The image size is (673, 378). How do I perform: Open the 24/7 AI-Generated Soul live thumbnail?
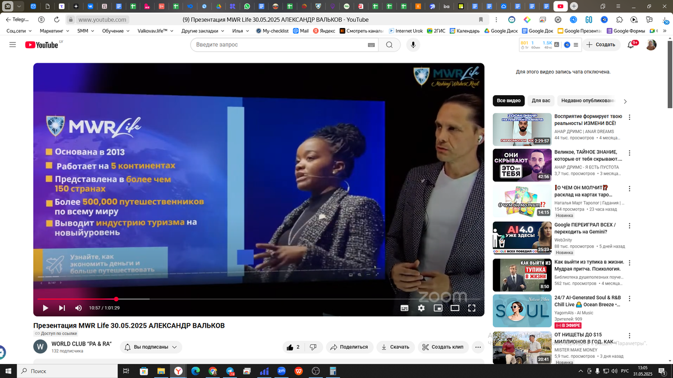(522, 311)
